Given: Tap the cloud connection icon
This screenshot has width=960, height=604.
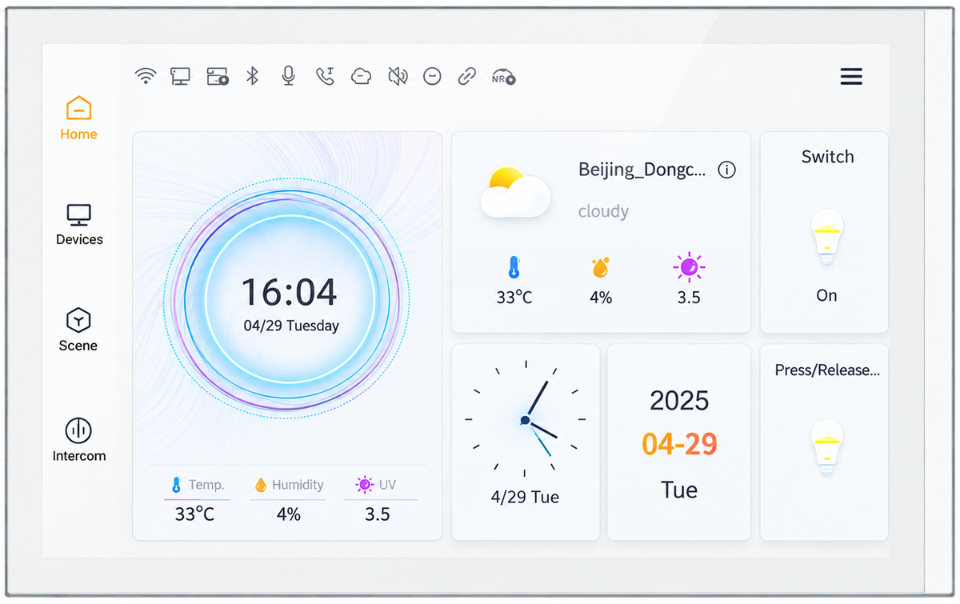Looking at the screenshot, I should pyautogui.click(x=362, y=76).
